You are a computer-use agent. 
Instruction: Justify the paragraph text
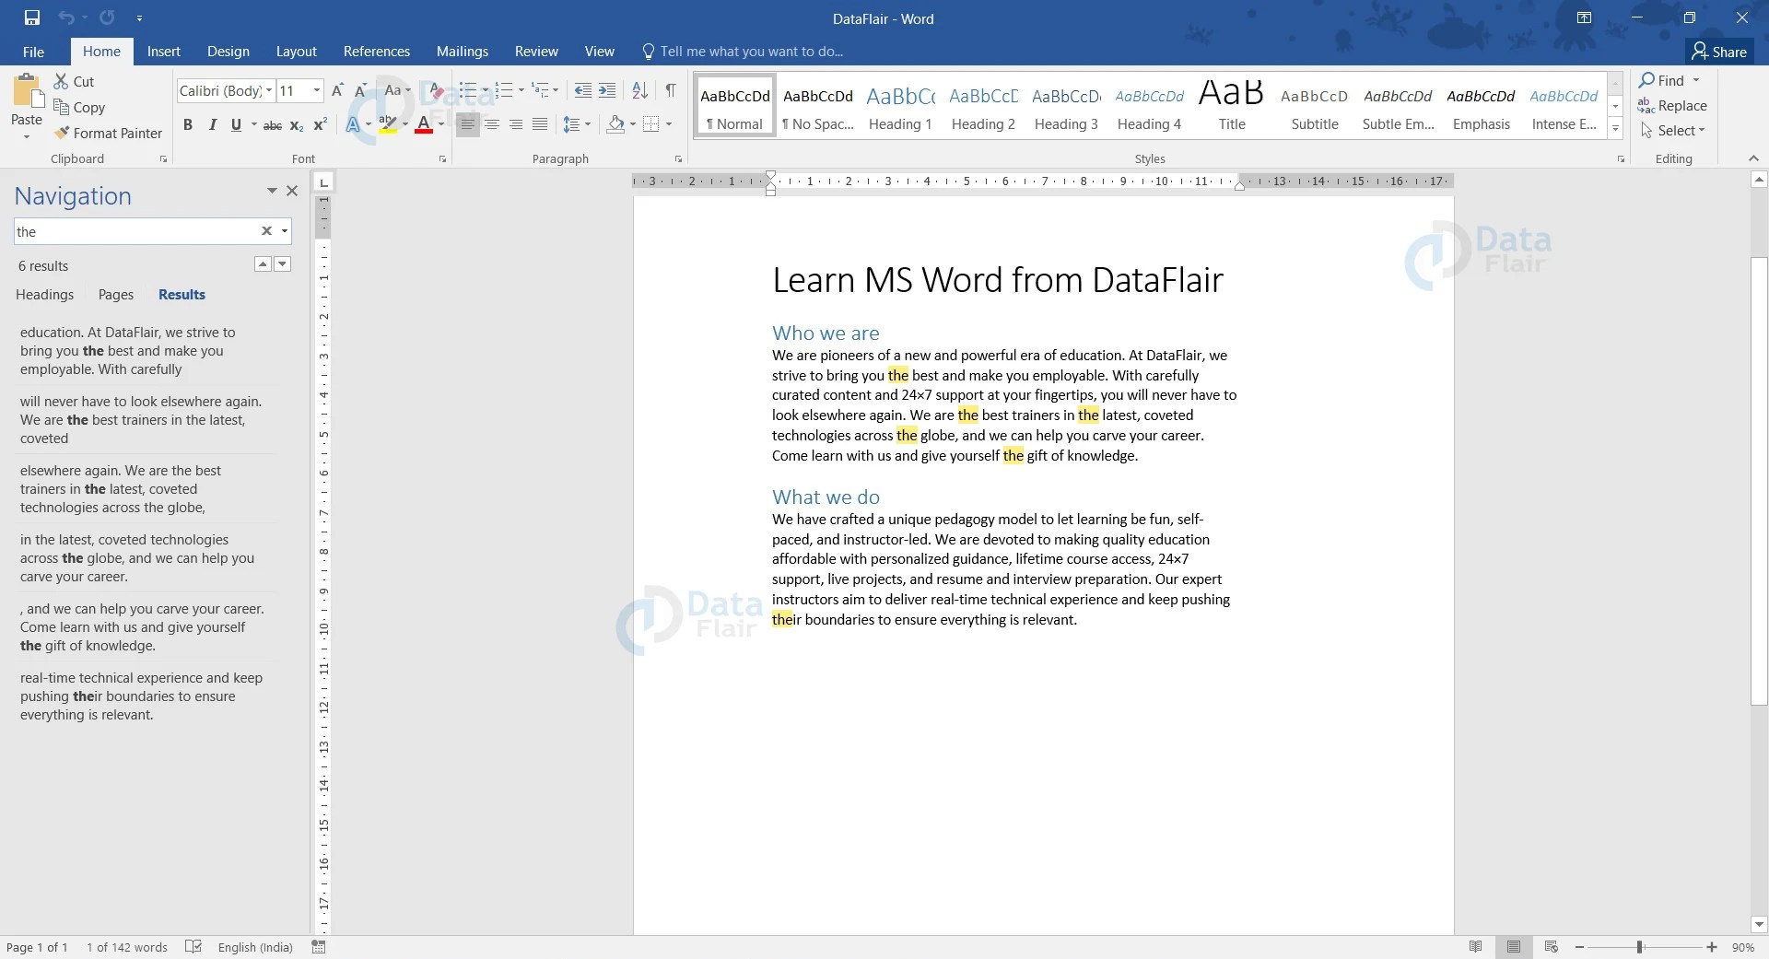pos(540,124)
